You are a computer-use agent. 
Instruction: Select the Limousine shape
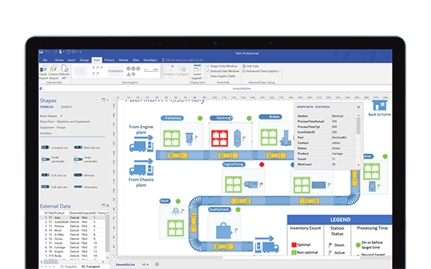click(85, 187)
